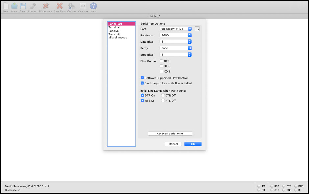Select the DTR Off radio button
This screenshot has height=194, width=309.
[x=163, y=95]
